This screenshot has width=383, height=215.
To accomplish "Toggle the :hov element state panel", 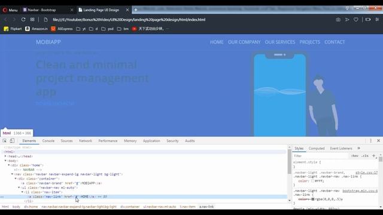I will [x=354, y=156].
